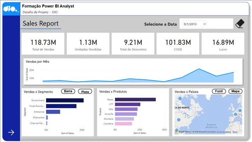Open the calendar picker icon in date field
Viewport: 252px width, 142px height.
click(205, 24)
